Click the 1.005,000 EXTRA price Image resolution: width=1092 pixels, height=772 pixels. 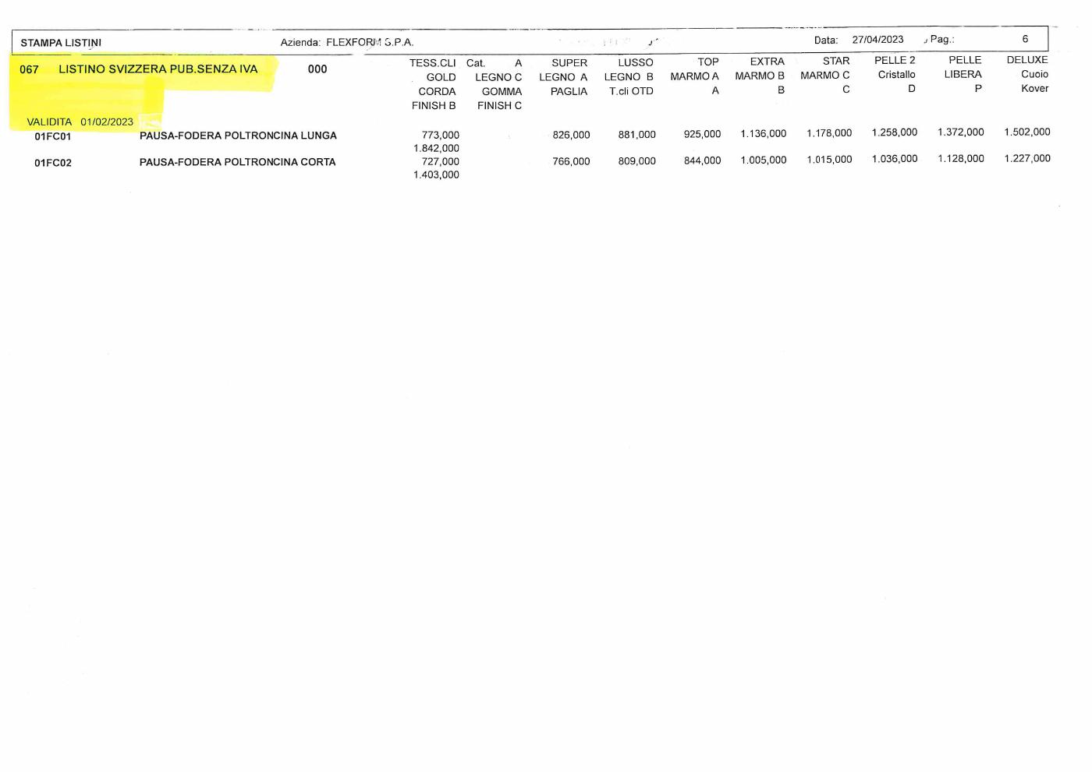(763, 160)
